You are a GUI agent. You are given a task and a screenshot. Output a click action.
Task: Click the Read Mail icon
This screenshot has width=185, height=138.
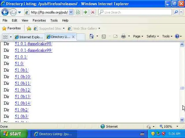[115, 36]
